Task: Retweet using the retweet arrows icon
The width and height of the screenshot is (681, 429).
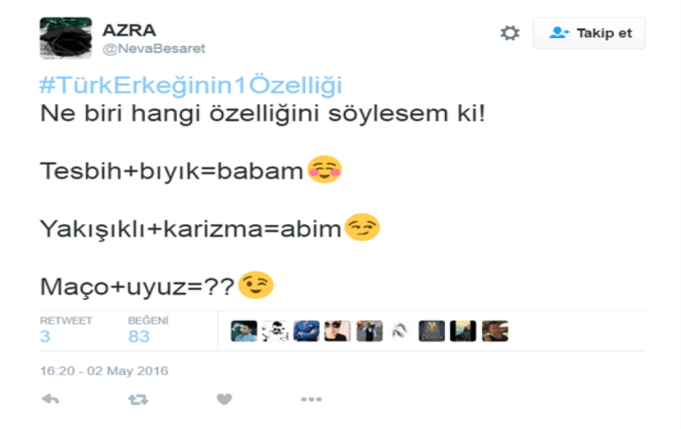Action: (138, 399)
